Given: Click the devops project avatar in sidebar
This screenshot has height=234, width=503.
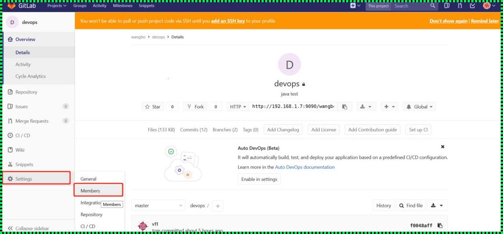Looking at the screenshot, I should click(x=12, y=22).
